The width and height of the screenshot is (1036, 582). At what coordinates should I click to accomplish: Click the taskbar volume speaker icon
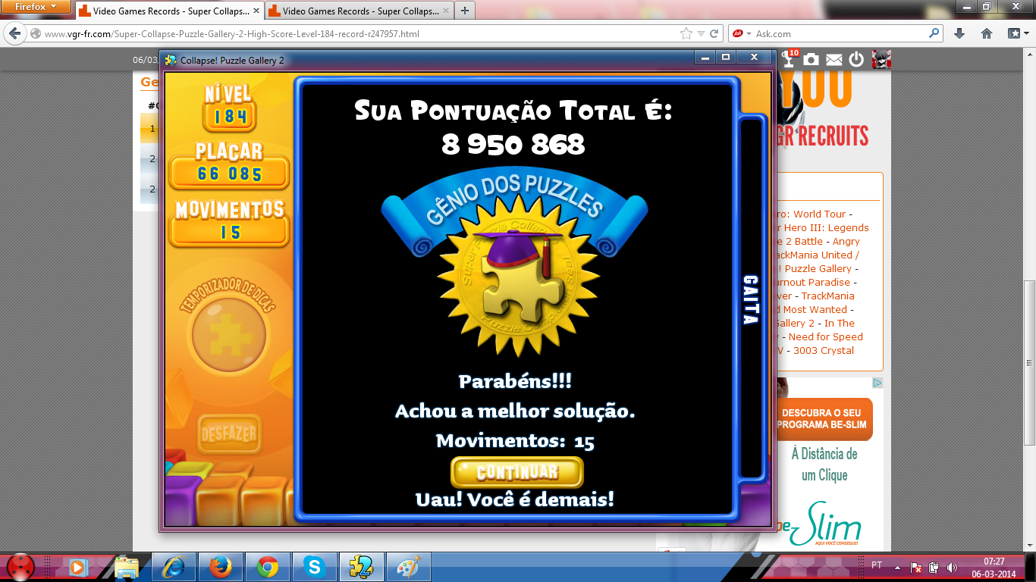point(952,566)
